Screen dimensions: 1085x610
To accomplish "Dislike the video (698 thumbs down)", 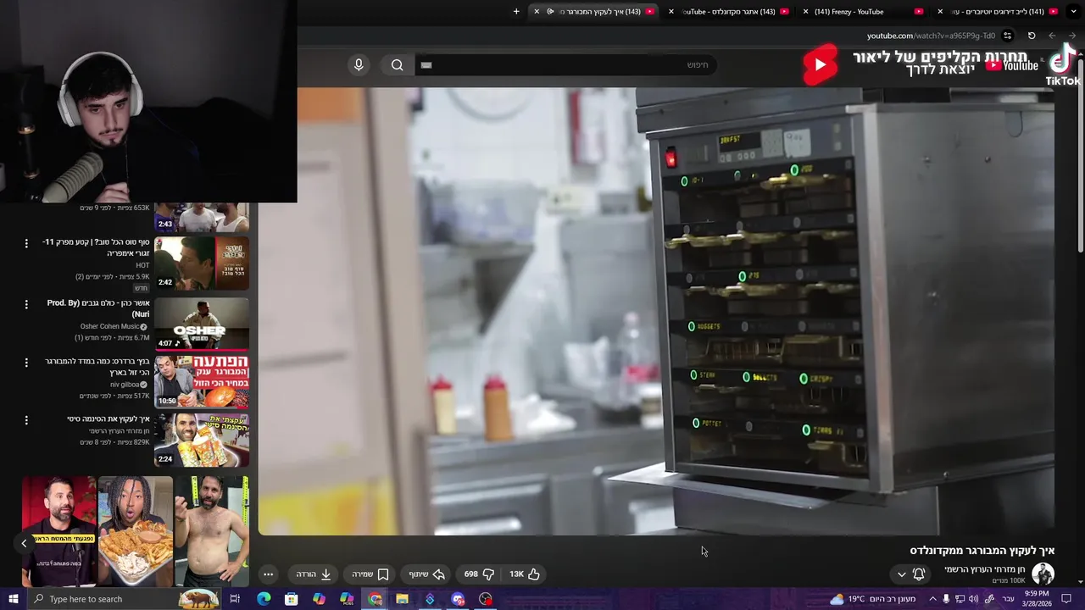I will pos(479,574).
